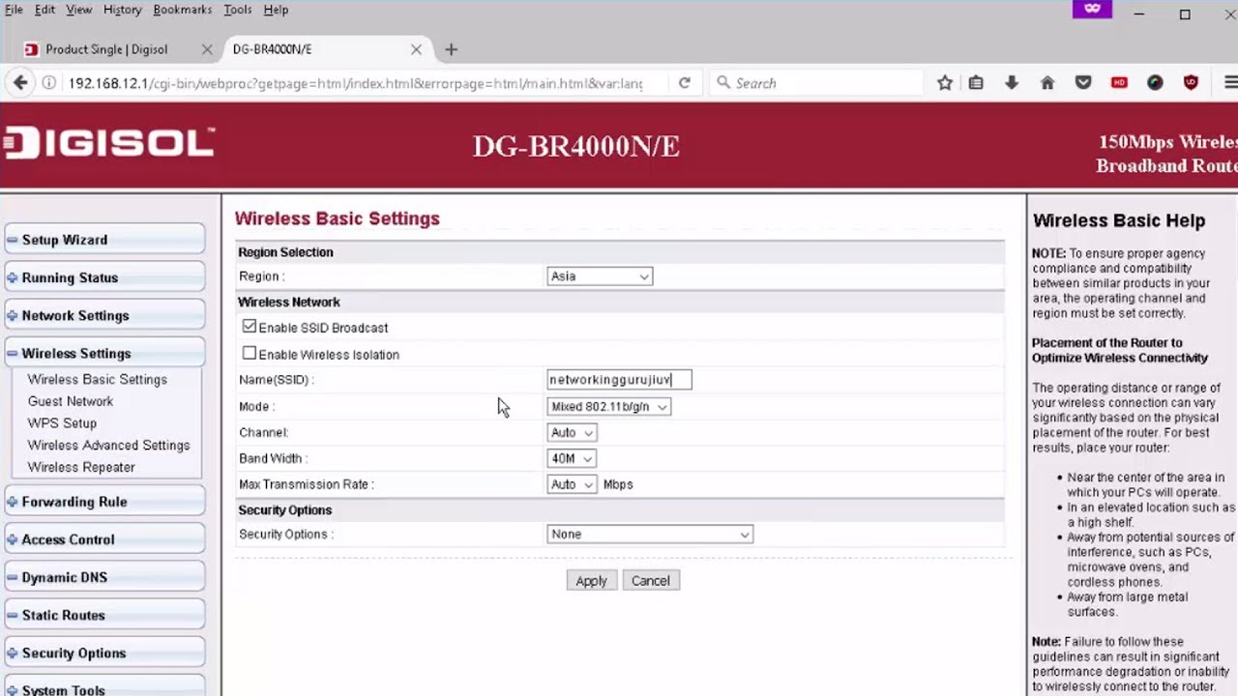Viewport: 1238px width, 696px height.
Task: Click the Name(SSID) text field
Action: click(x=619, y=380)
